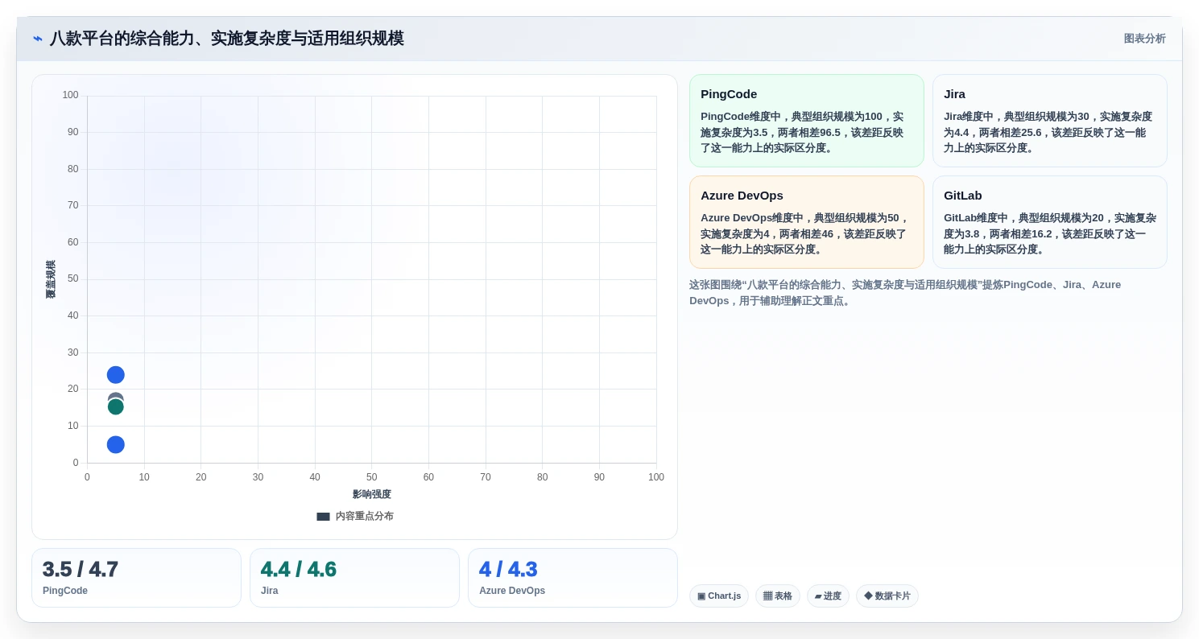Click the lightning icon beside the title
The image size is (1199, 639).
pos(37,39)
